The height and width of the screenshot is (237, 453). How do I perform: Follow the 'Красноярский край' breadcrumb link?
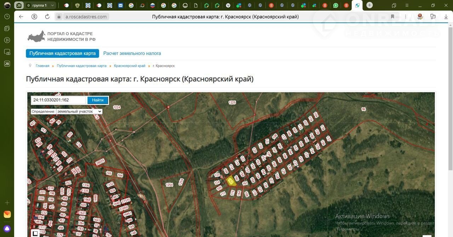(130, 66)
